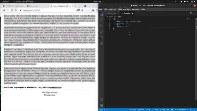
Task: Follow the Lorem Ipsum link
Action: tap(56, 88)
